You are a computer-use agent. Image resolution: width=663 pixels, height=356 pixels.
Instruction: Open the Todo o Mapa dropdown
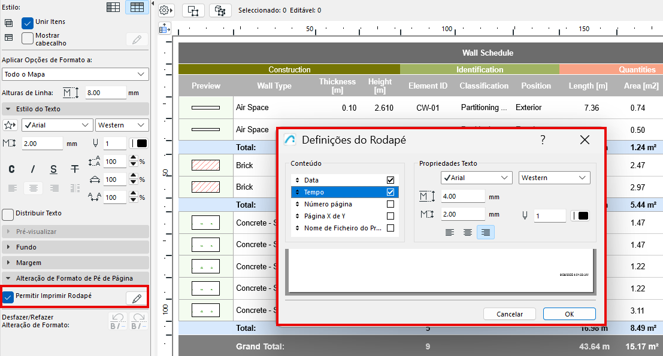tap(75, 74)
